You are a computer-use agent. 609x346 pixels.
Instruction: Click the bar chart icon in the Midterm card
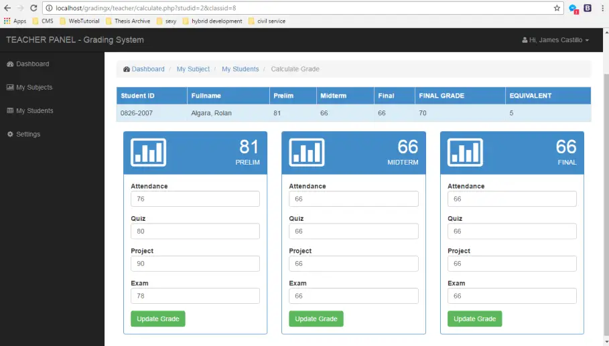307,153
